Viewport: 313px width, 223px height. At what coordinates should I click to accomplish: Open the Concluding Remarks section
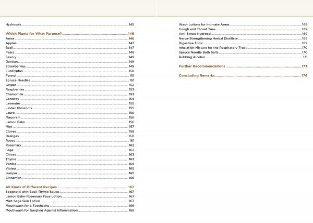click(x=196, y=76)
